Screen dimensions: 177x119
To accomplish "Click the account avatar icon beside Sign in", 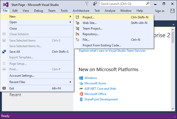I will [172, 11].
